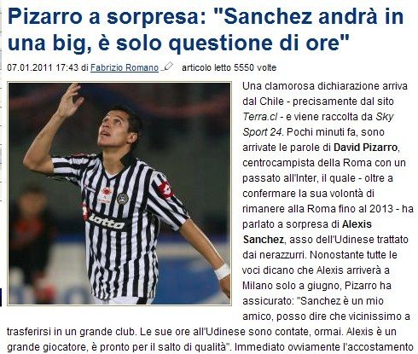The image size is (418, 354).
Task: Click the red Lotto patch on the sleeve
Action: click(166, 189)
